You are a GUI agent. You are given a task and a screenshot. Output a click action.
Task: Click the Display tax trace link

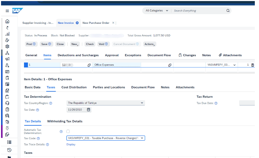coord(71,144)
